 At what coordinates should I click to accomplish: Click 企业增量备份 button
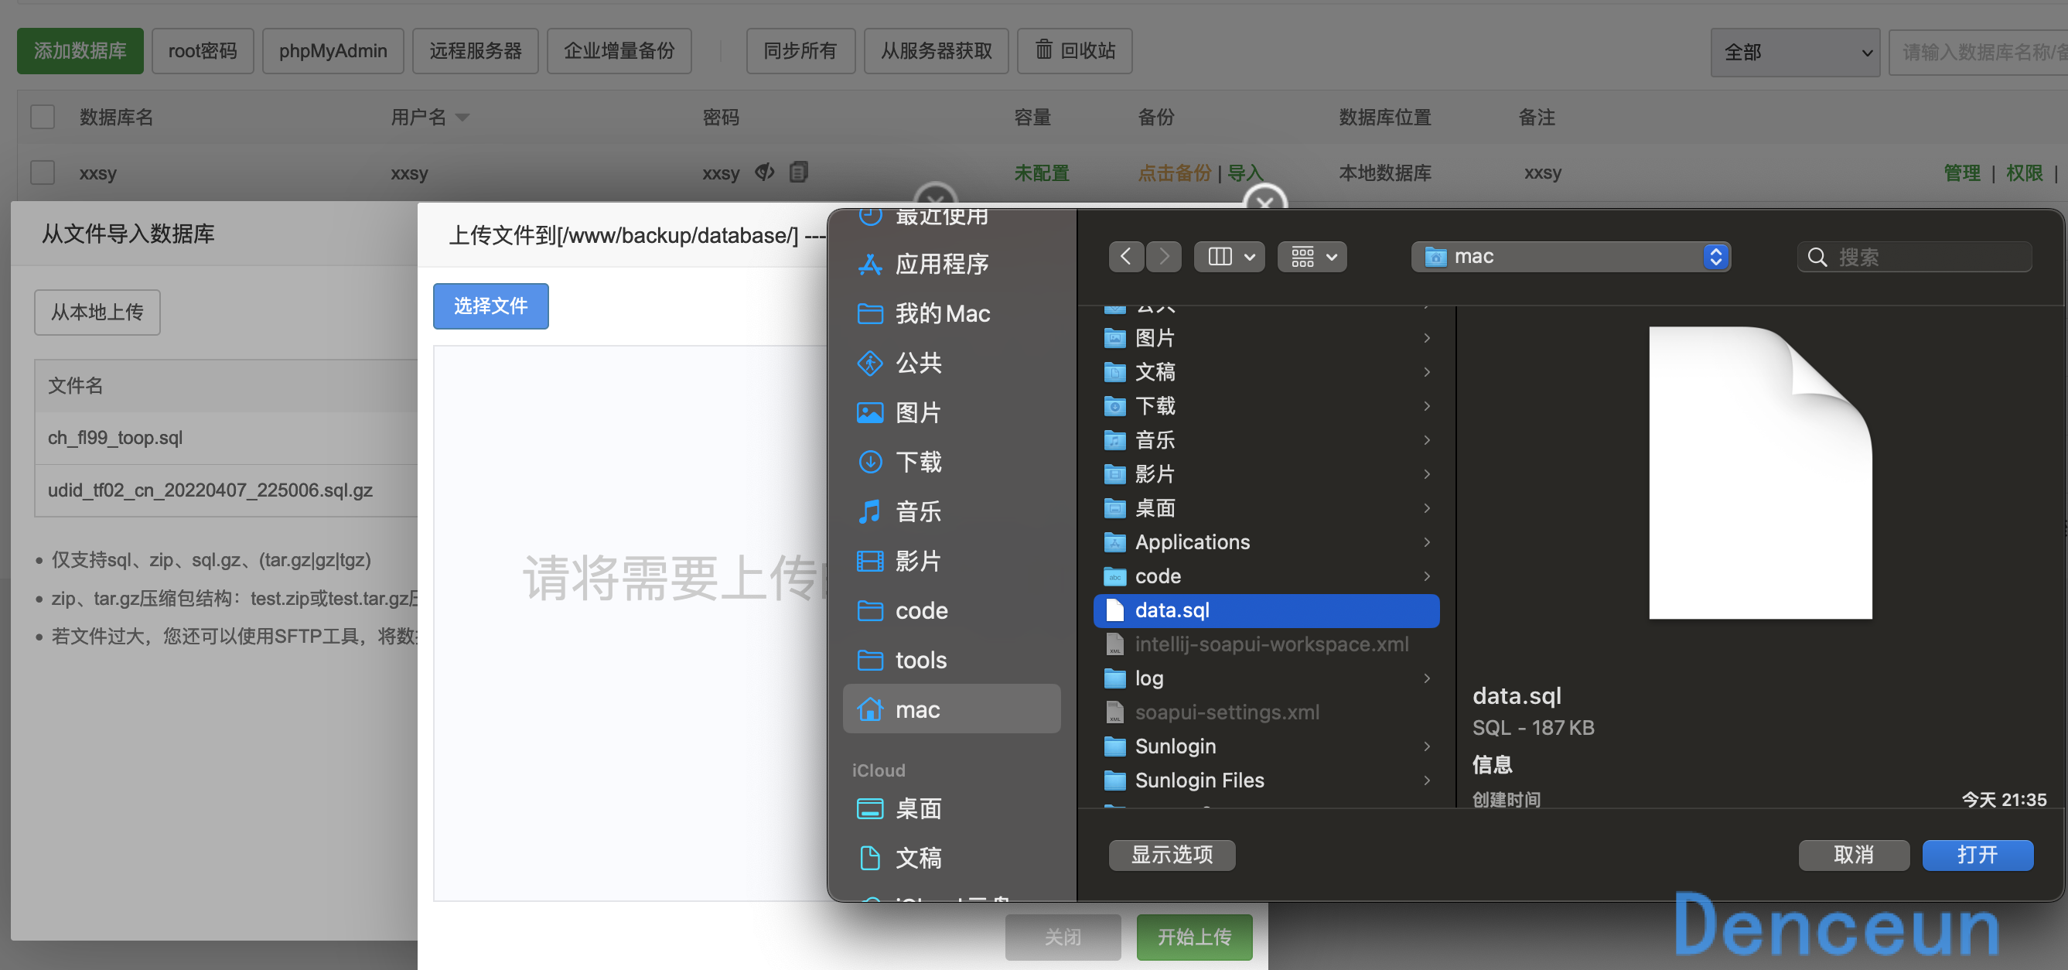click(619, 50)
